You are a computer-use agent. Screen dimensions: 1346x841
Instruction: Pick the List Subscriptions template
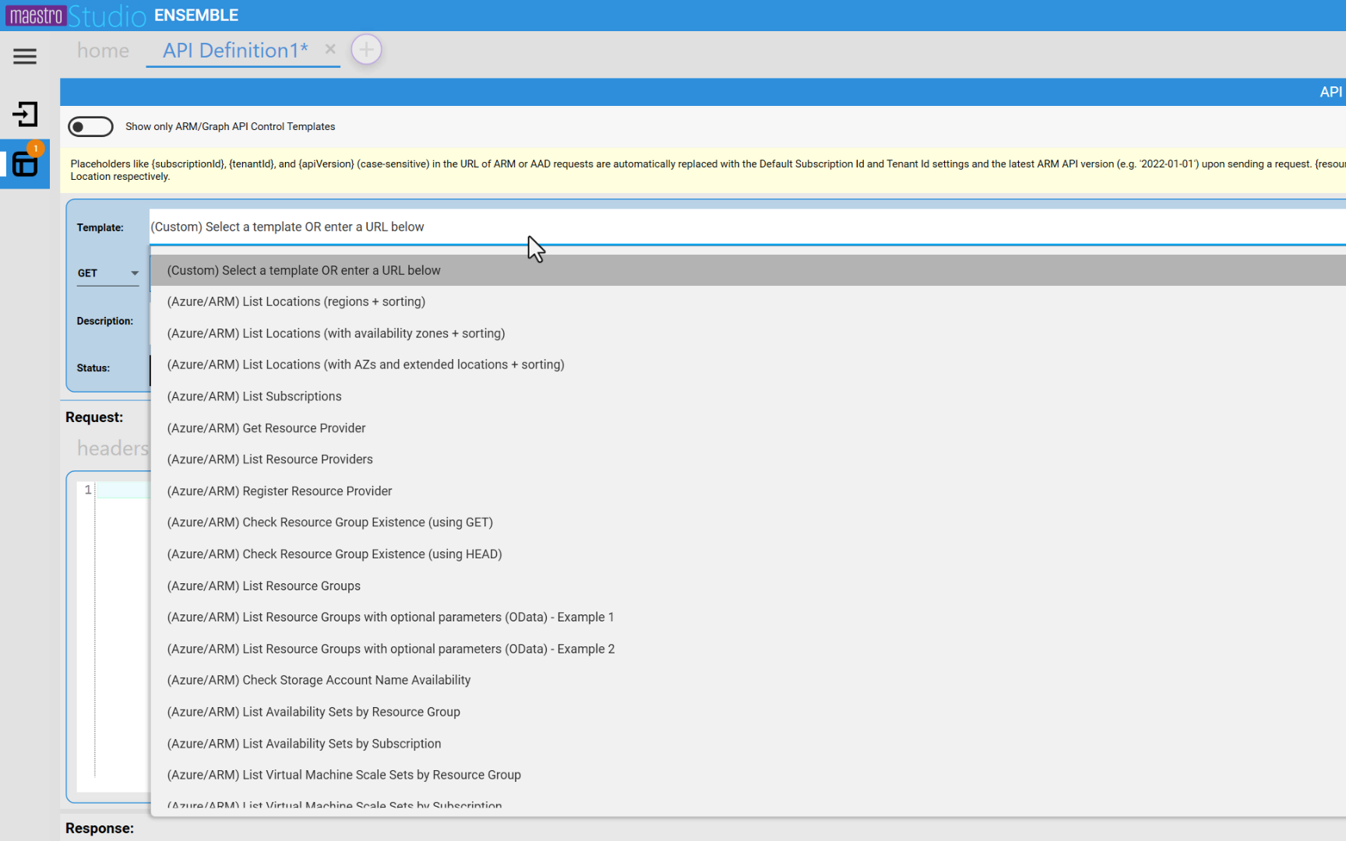pyautogui.click(x=254, y=396)
